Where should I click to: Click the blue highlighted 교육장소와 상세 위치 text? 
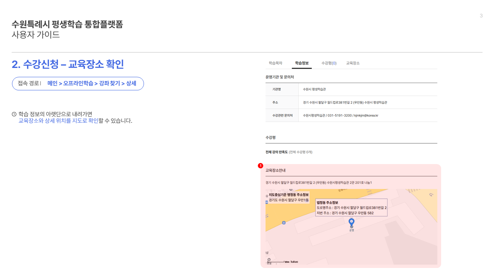[x=58, y=121]
